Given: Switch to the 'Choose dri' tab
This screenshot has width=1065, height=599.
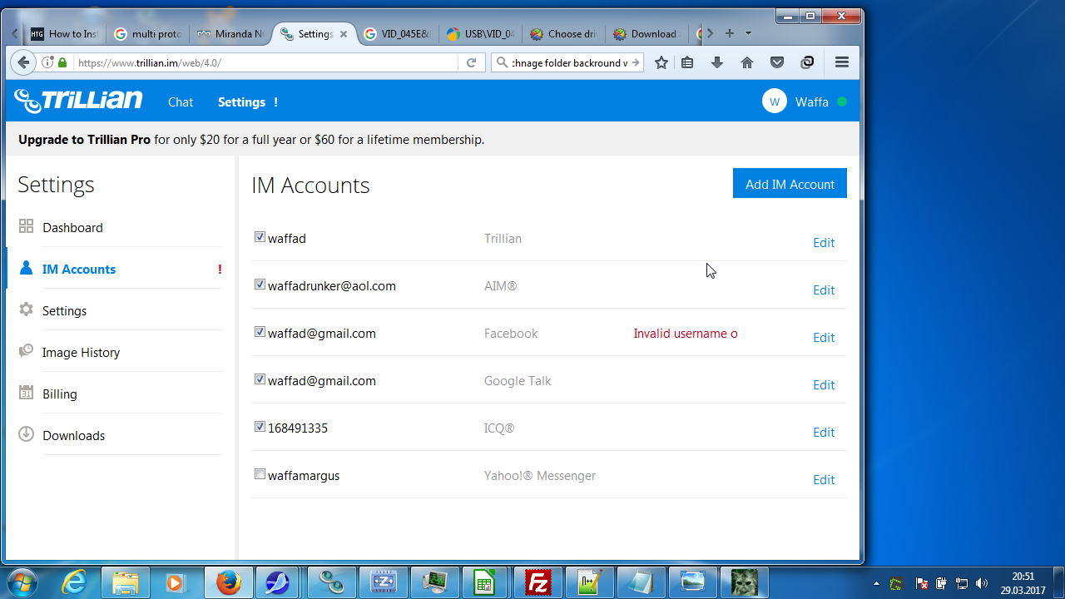Looking at the screenshot, I should [564, 34].
